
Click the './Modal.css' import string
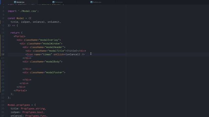pyautogui.click(x=27, y=11)
